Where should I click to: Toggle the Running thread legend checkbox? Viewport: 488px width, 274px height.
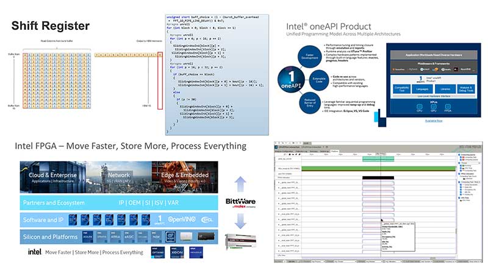(461, 166)
